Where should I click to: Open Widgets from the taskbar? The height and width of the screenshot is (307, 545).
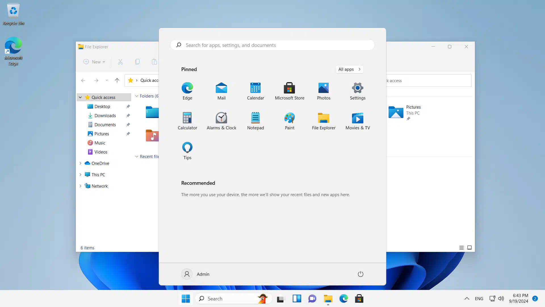(x=297, y=298)
